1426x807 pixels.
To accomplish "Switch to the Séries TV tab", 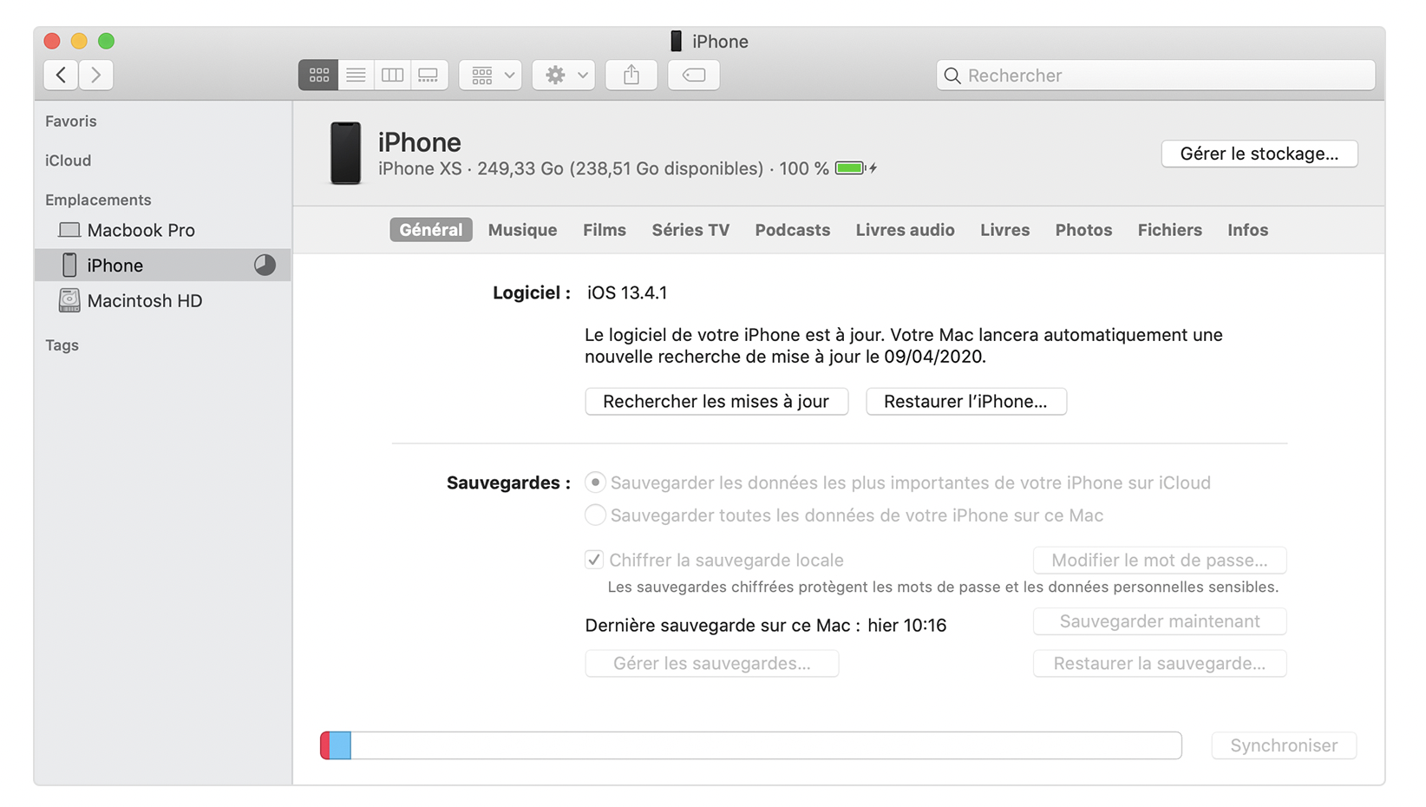I will tap(690, 230).
